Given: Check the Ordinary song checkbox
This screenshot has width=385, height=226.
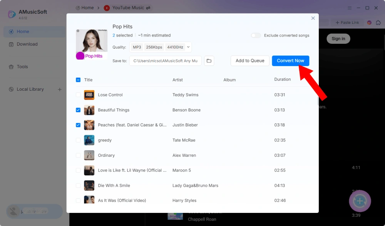Looking at the screenshot, I should coord(78,155).
